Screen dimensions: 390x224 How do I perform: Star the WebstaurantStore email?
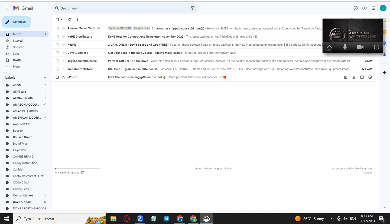tap(63, 69)
